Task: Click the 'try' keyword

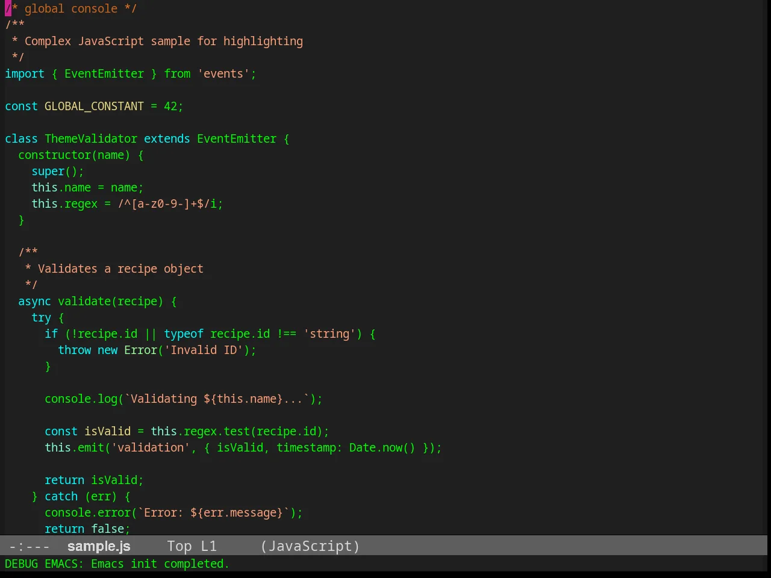Action: click(x=41, y=317)
